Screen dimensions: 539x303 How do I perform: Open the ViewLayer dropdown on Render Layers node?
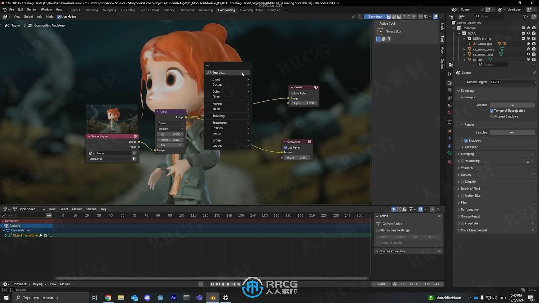click(110, 159)
